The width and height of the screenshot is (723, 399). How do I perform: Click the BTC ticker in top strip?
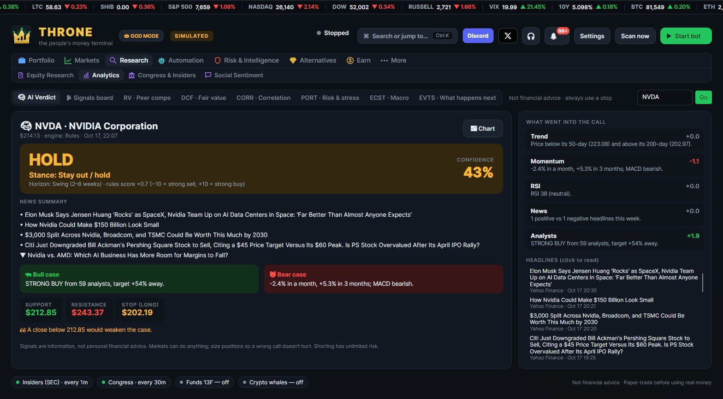(x=661, y=7)
